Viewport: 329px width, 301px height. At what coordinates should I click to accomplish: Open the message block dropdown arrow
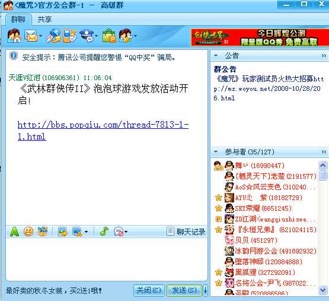click(x=126, y=232)
